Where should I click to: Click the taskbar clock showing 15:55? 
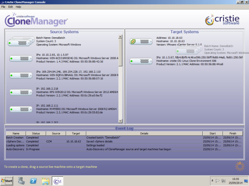point(236,179)
